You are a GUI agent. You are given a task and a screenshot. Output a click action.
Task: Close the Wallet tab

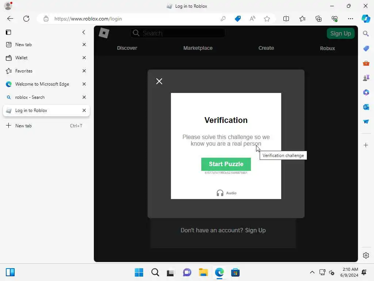(84, 57)
